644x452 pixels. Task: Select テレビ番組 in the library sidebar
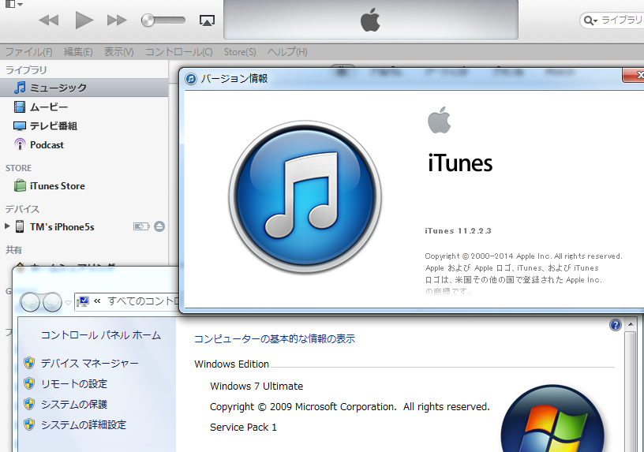point(84,126)
